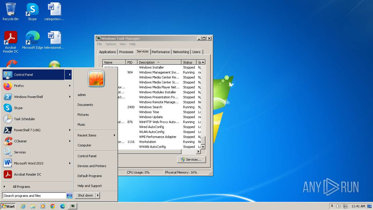This screenshot has width=373, height=210.
Task: Click the Task Manager taskbar button
Action: [72, 206]
